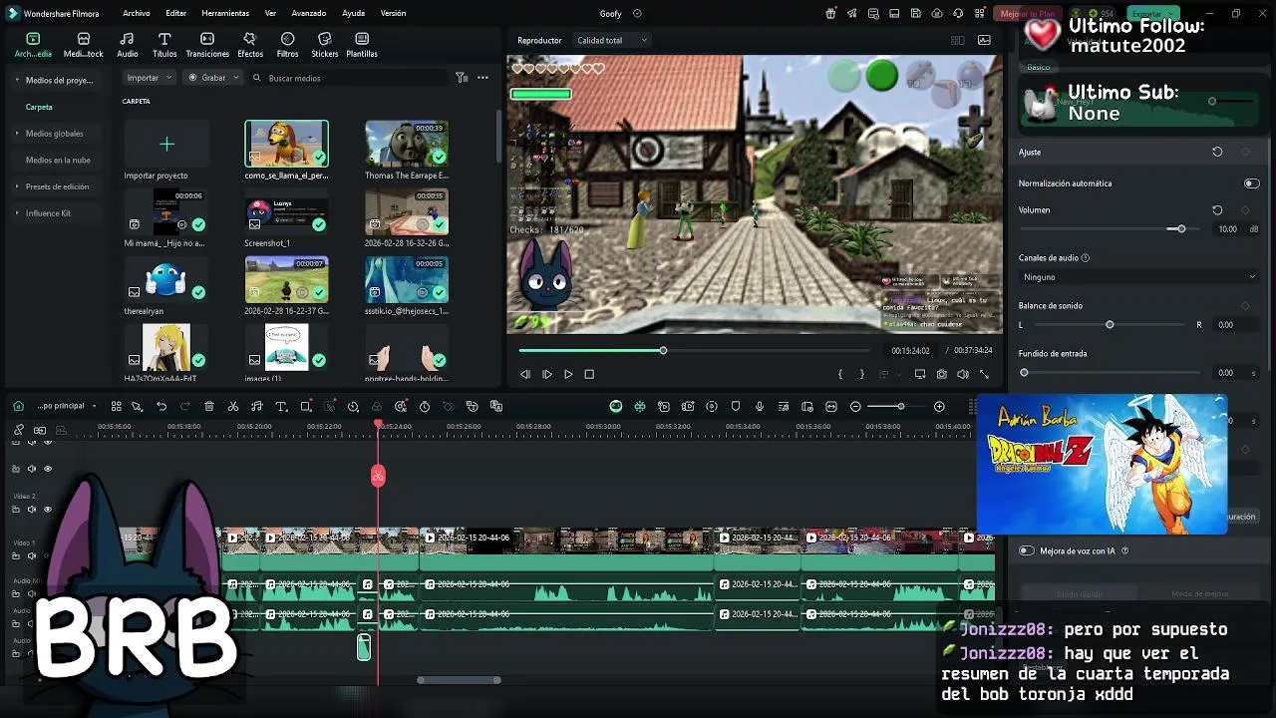Open the Efectos tab icon
The image size is (1276, 718).
click(x=250, y=39)
